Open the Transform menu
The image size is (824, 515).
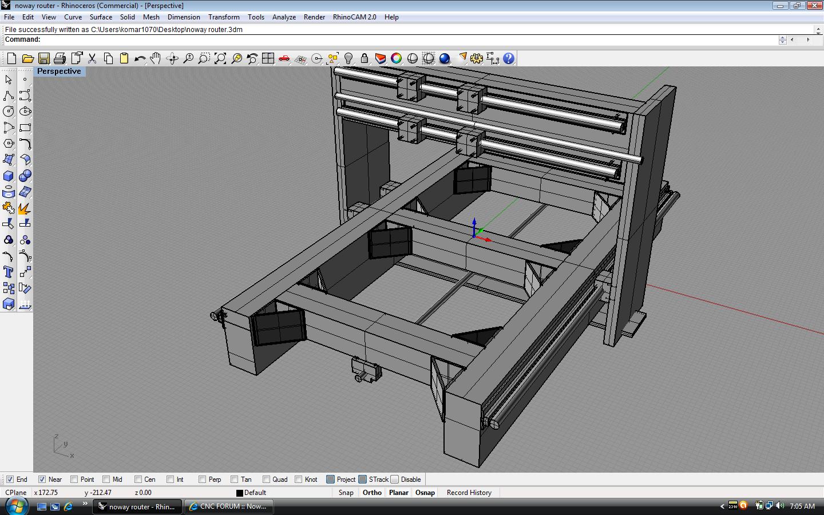224,17
